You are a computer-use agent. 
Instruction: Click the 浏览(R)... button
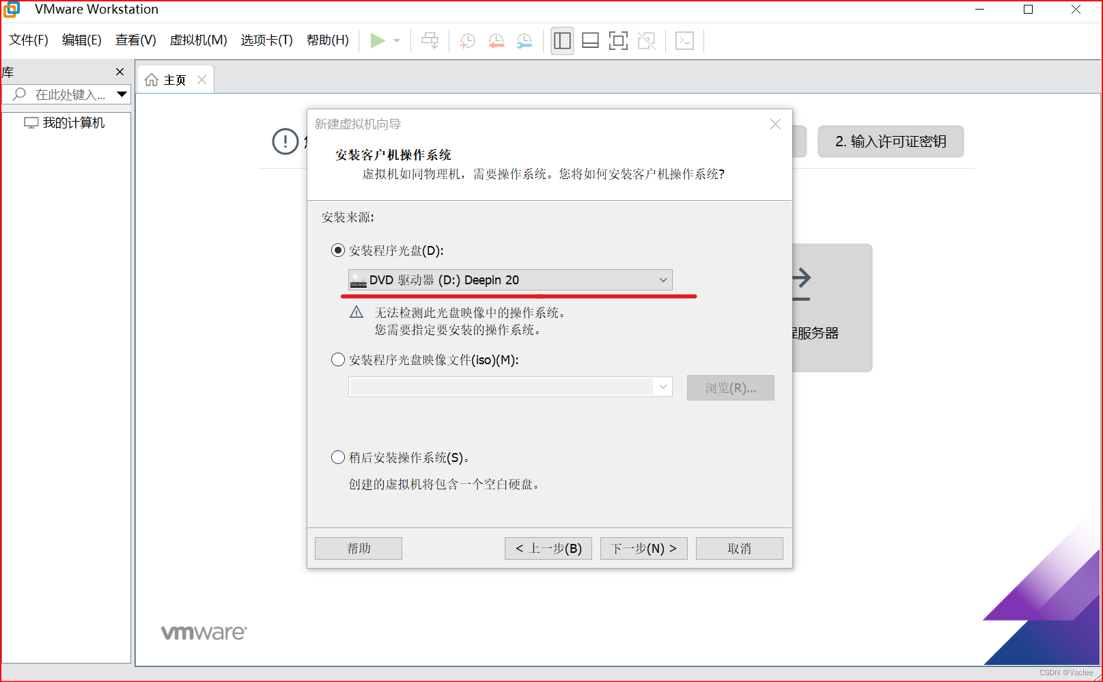pyautogui.click(x=730, y=387)
